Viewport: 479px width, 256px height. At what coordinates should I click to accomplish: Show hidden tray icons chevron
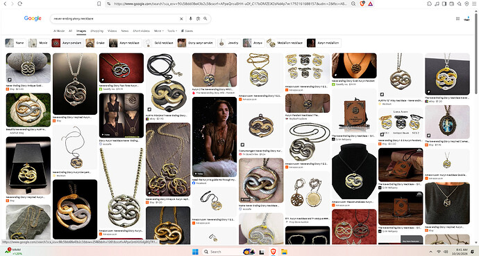click(430, 252)
